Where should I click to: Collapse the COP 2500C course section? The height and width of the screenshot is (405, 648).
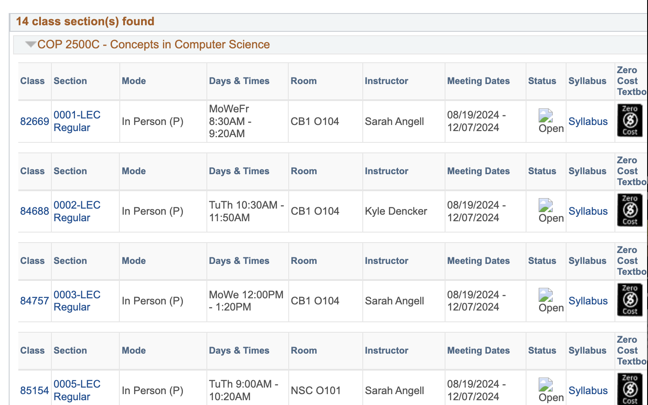pos(30,44)
